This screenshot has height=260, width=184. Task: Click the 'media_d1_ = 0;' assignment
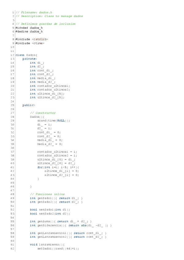click(x=50, y=140)
